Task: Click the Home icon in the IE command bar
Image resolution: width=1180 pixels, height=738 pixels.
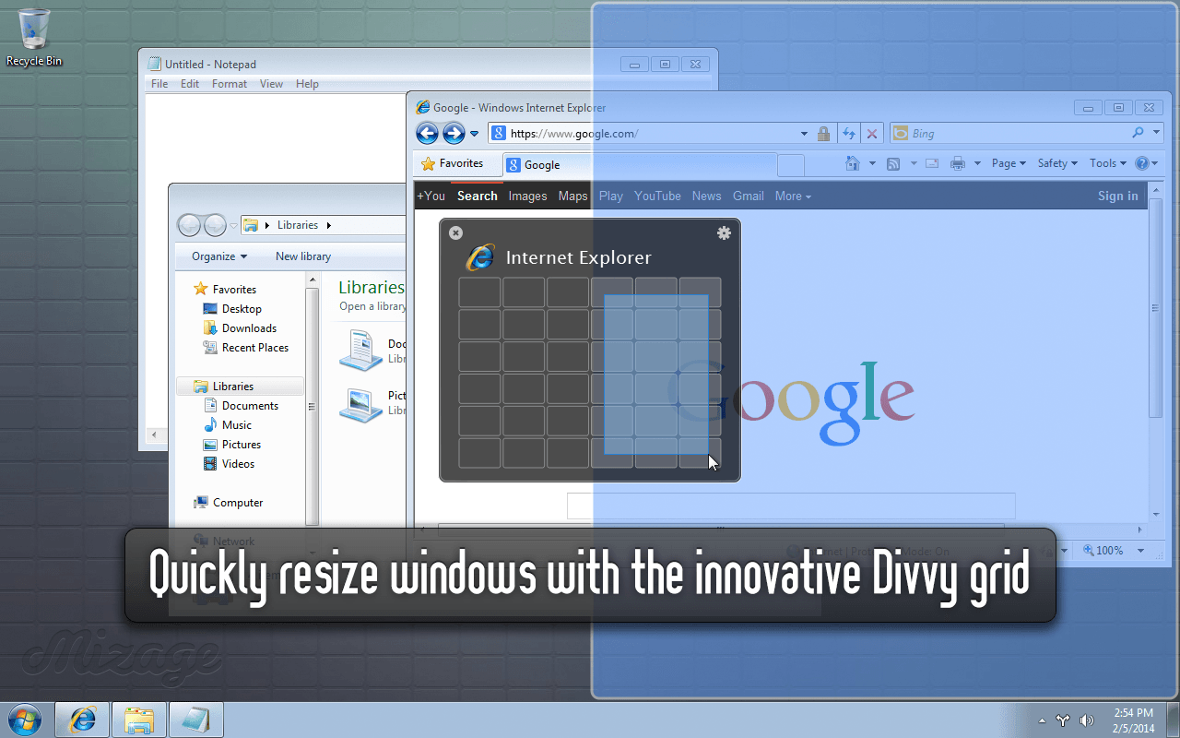Action: pyautogui.click(x=853, y=163)
